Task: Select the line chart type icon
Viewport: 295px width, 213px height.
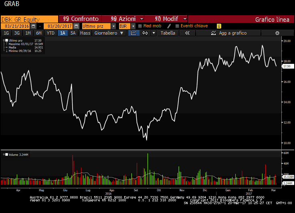Action: click(134, 33)
